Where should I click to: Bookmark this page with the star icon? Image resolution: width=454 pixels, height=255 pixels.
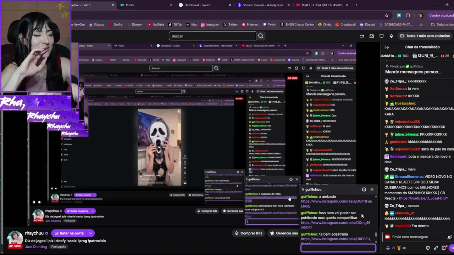tap(387, 16)
